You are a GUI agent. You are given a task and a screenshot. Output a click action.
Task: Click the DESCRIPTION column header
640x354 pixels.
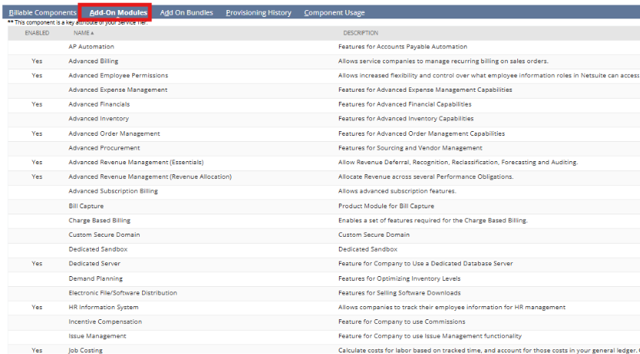click(361, 33)
